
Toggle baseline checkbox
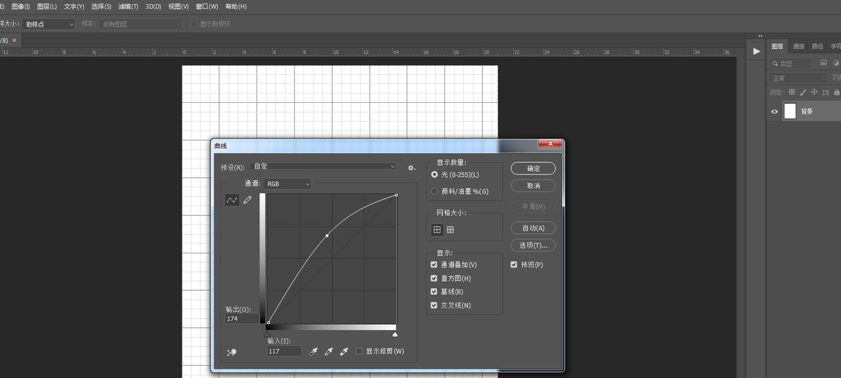434,292
